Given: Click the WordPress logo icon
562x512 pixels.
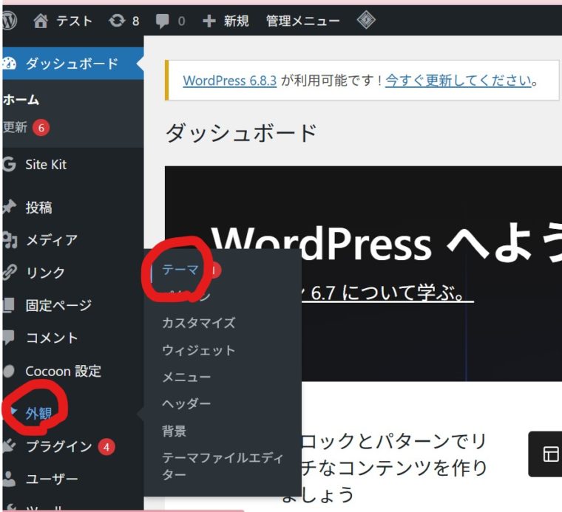Looking at the screenshot, I should coord(9,21).
